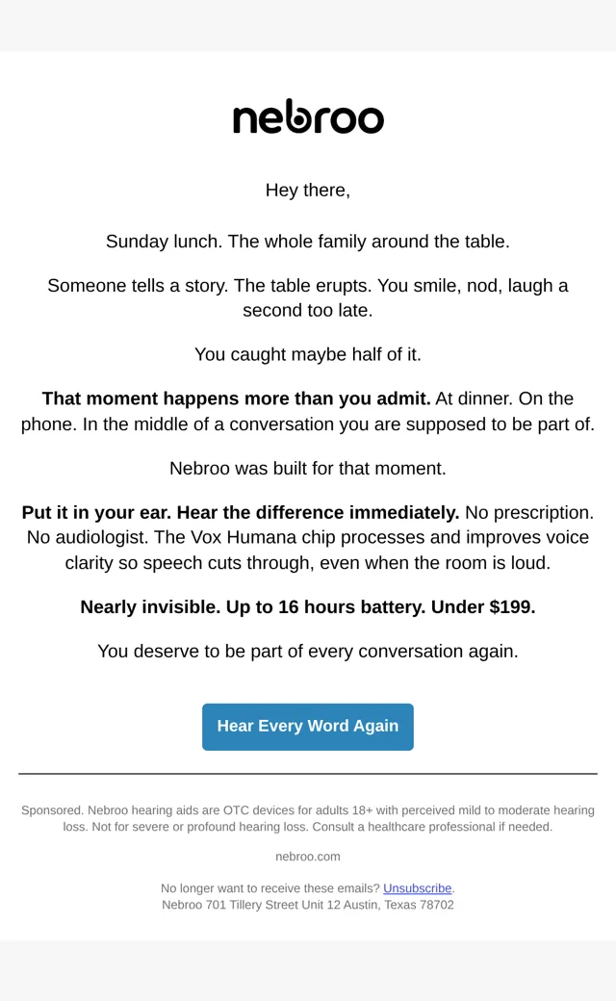Click the 'Sunday lunch' sentence
Screen dimensions: 616x1001
(x=308, y=242)
